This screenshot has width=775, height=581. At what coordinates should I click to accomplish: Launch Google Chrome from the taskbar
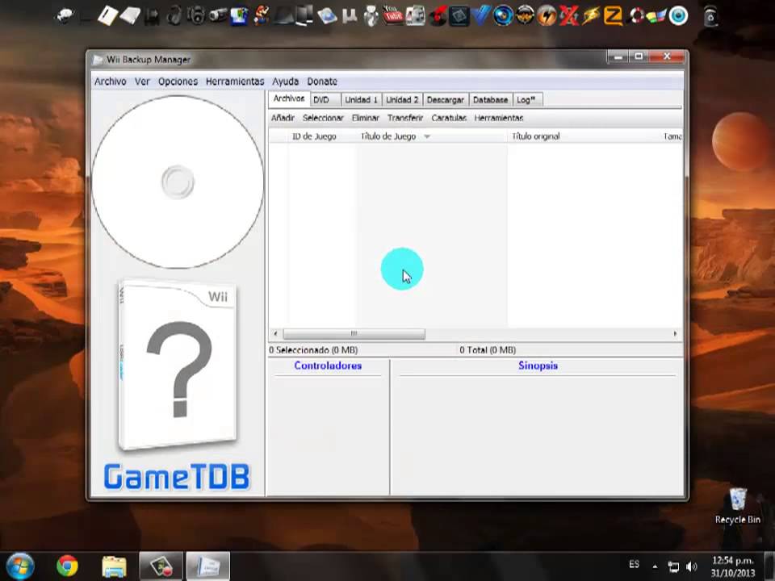click(x=67, y=566)
